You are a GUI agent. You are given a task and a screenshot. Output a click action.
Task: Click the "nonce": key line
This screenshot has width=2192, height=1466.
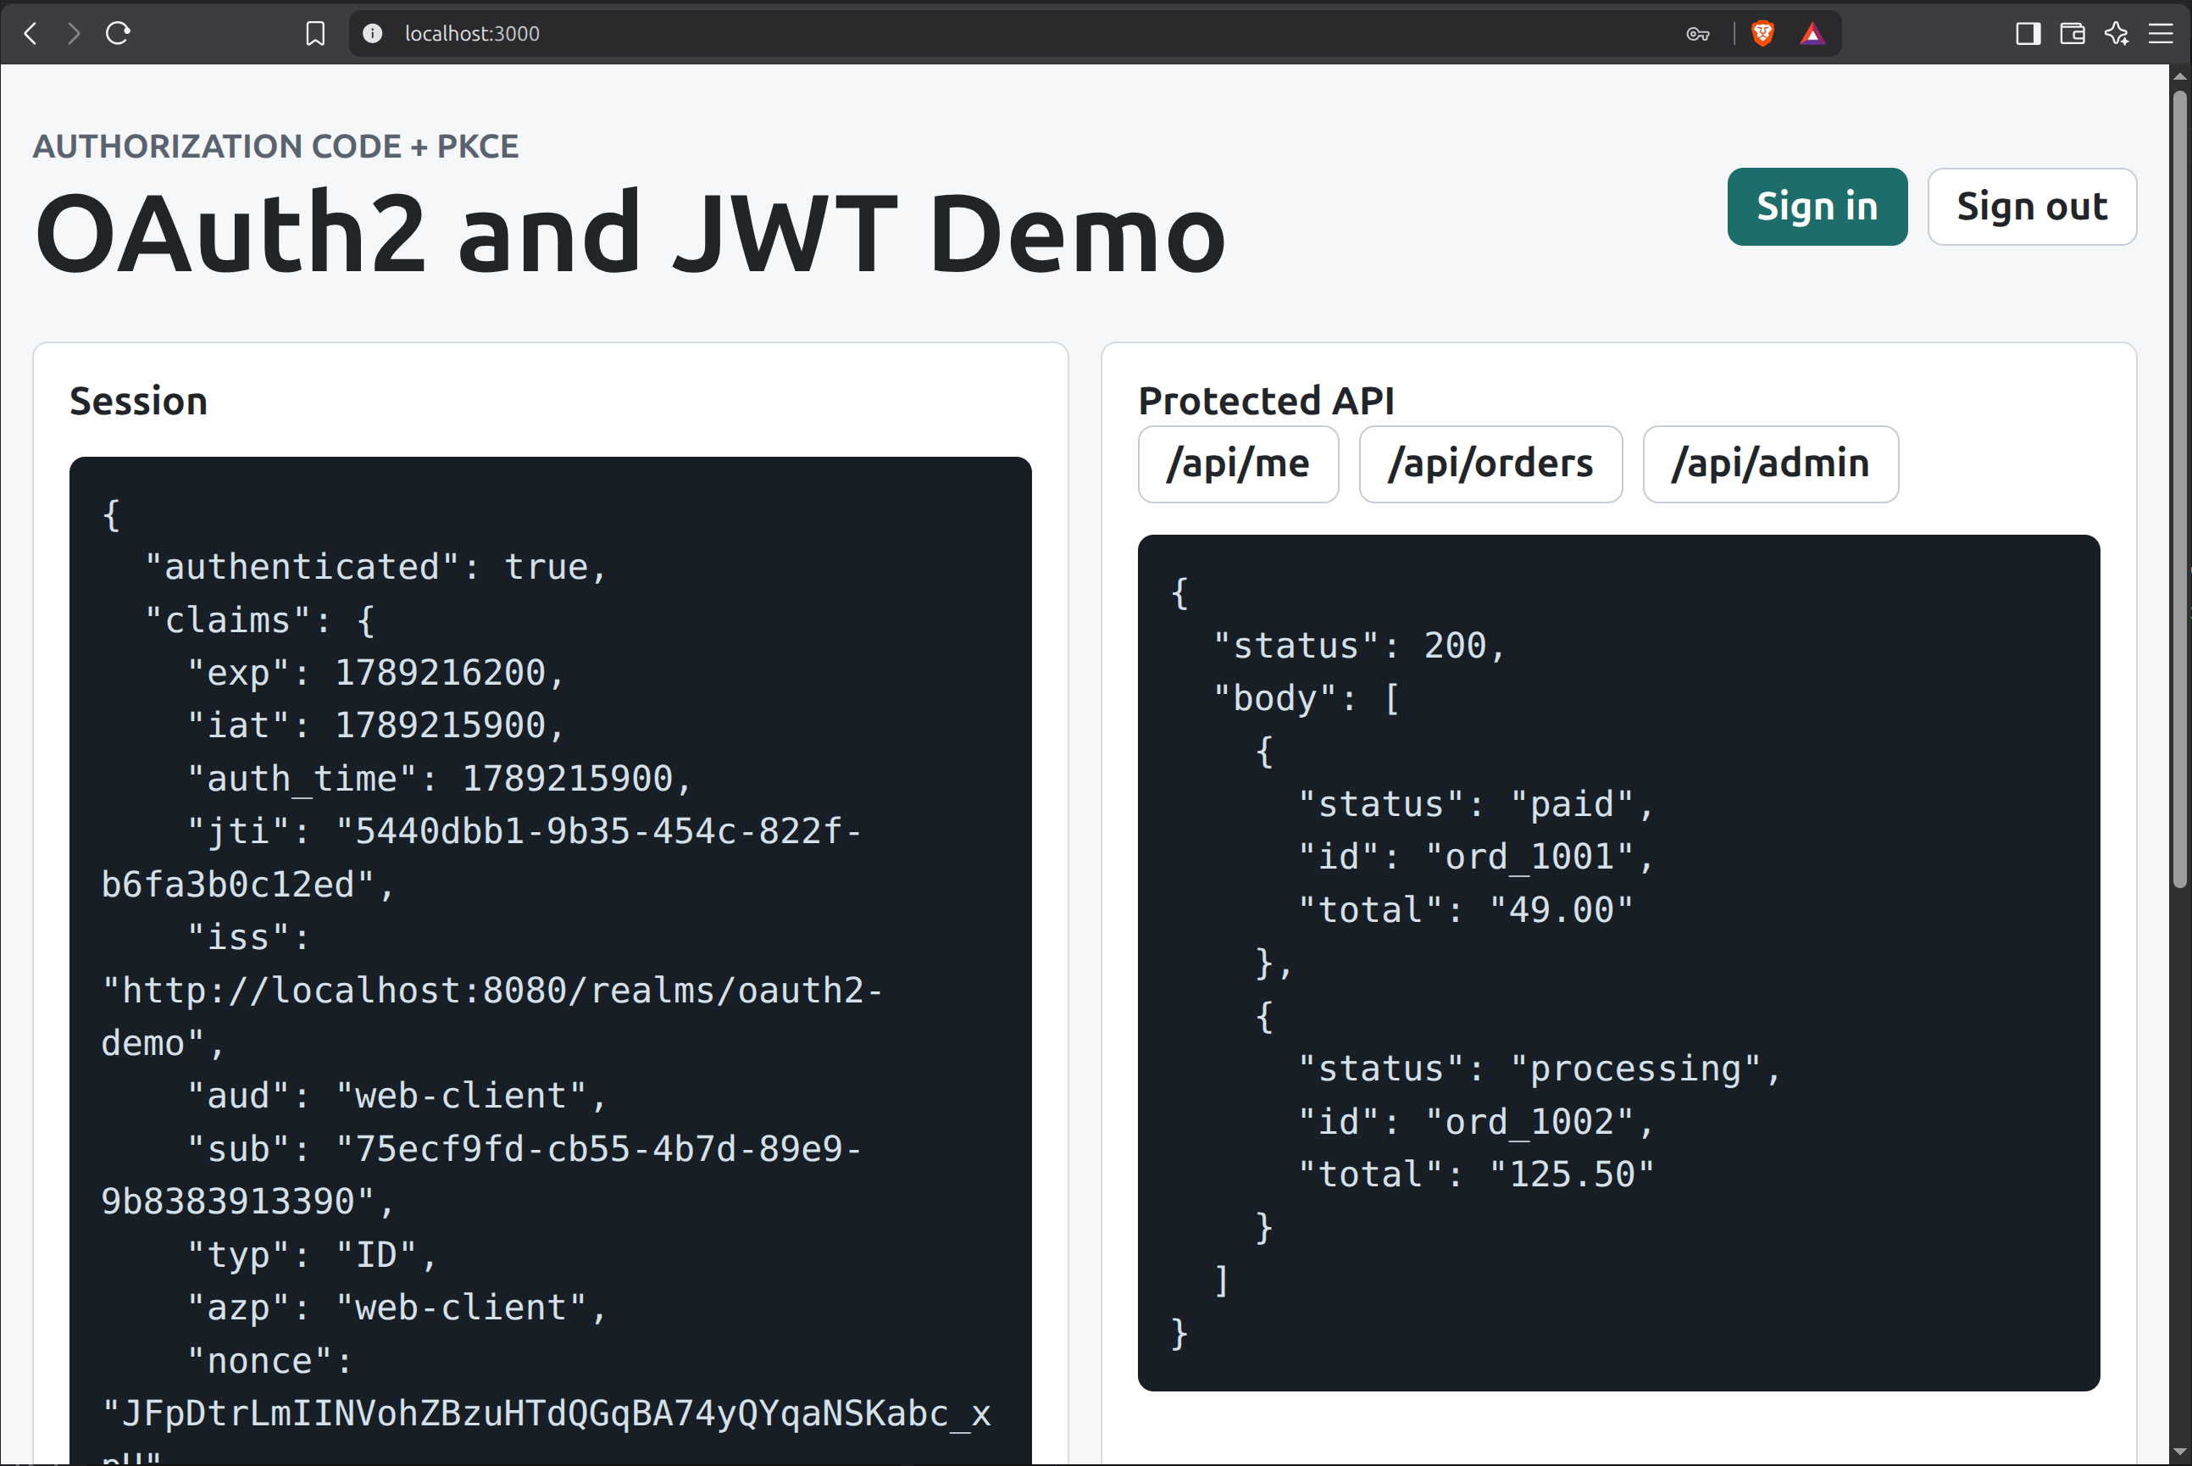point(270,1361)
